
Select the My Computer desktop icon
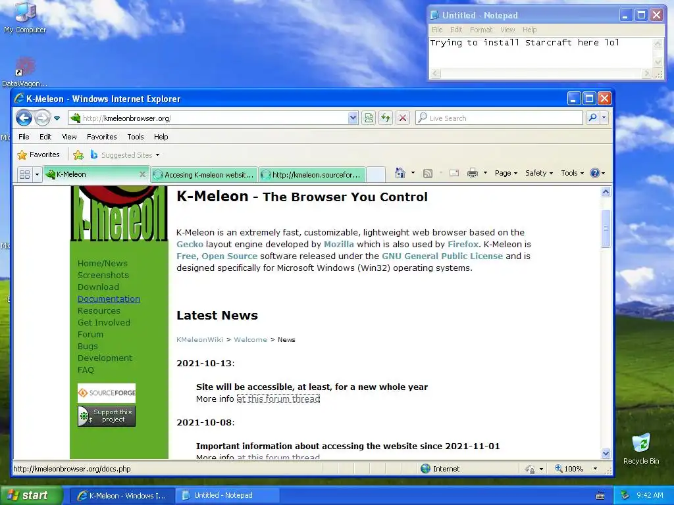25,17
